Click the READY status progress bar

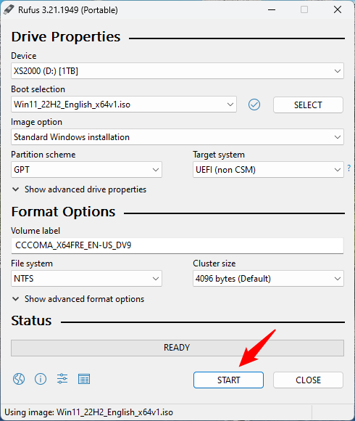click(177, 348)
